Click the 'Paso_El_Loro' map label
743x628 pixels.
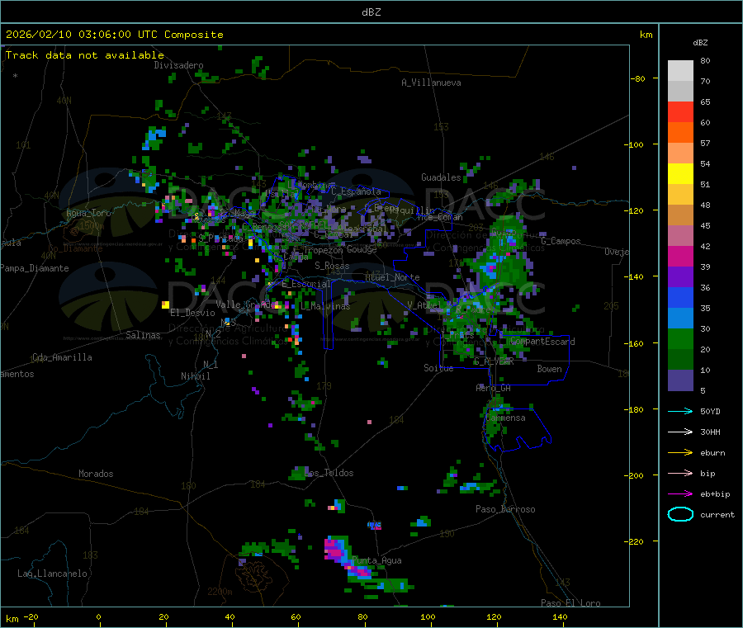tap(570, 603)
